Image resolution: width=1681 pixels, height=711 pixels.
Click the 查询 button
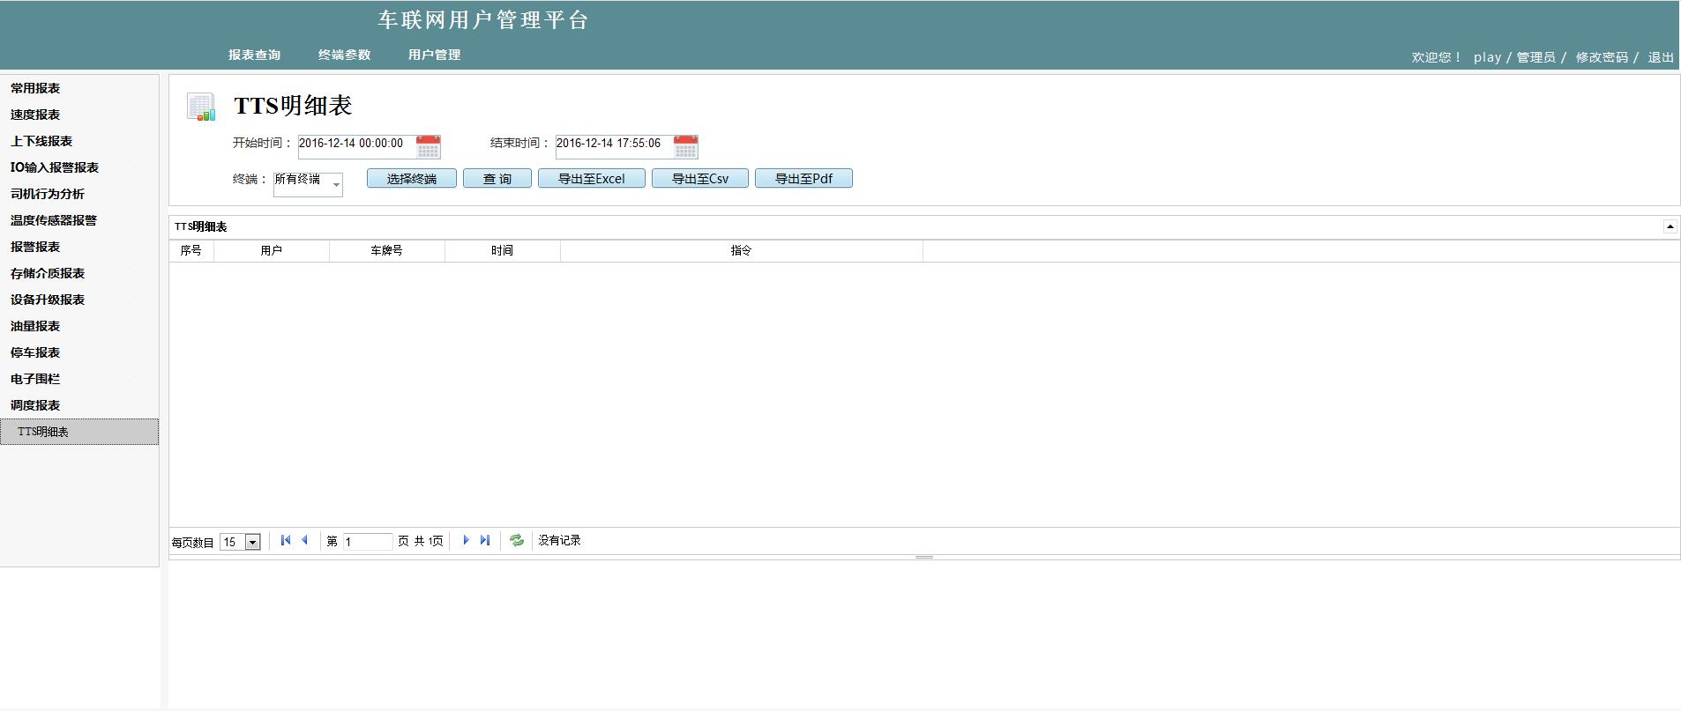pyautogui.click(x=497, y=179)
